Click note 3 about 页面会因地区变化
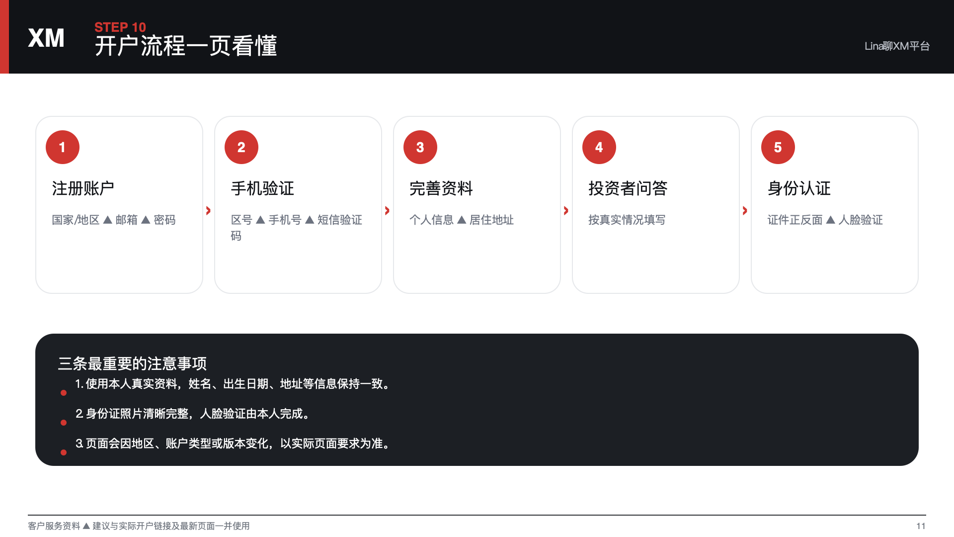 pyautogui.click(x=234, y=444)
